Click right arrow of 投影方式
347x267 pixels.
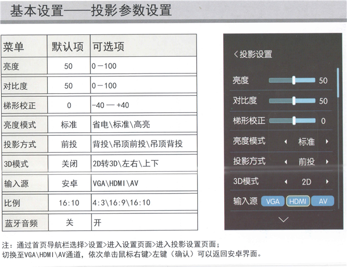(327, 162)
